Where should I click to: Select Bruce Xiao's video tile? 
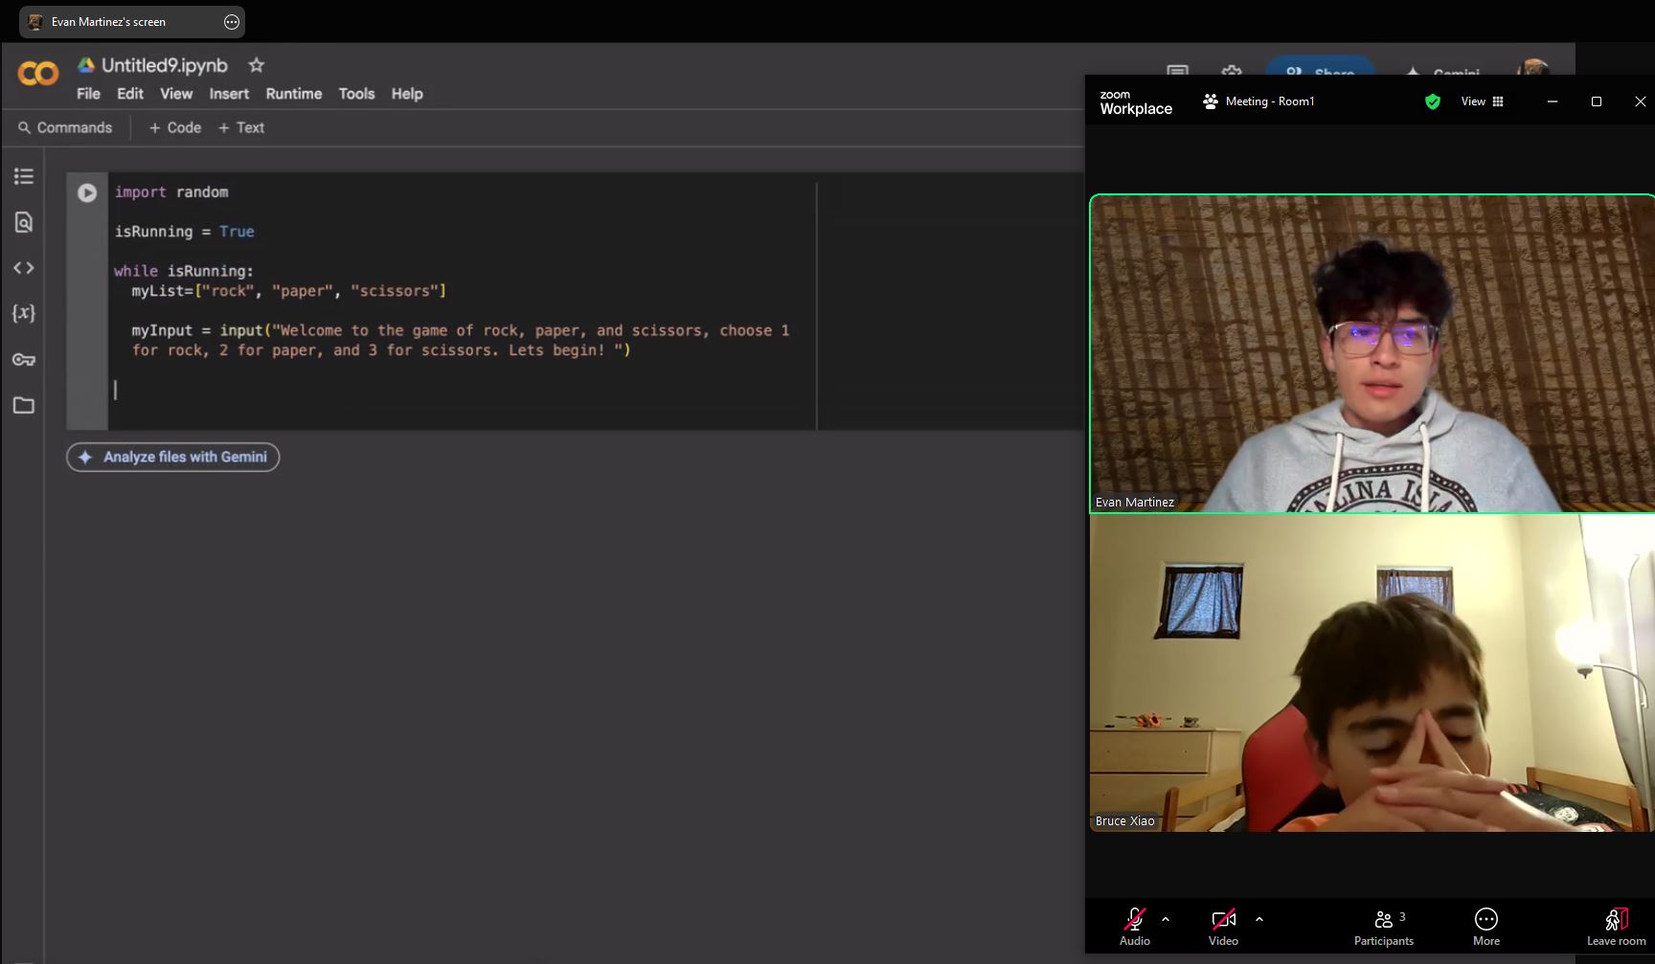coord(1372,673)
